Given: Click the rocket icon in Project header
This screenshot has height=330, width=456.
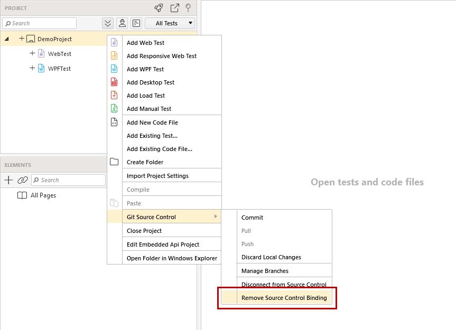Looking at the screenshot, I should (159, 8).
